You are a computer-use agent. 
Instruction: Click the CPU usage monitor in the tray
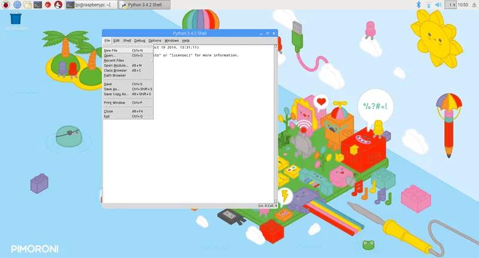pos(452,5)
